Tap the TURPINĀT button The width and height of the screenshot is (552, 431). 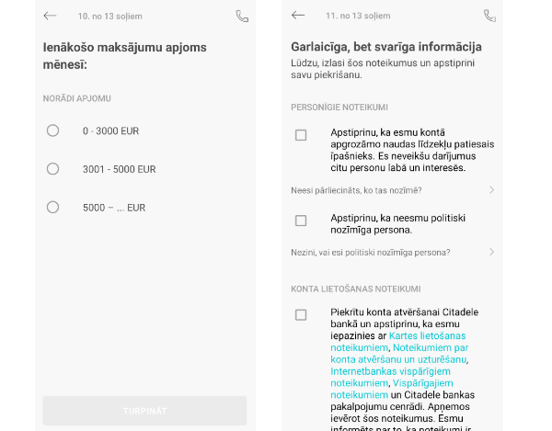pos(144,411)
